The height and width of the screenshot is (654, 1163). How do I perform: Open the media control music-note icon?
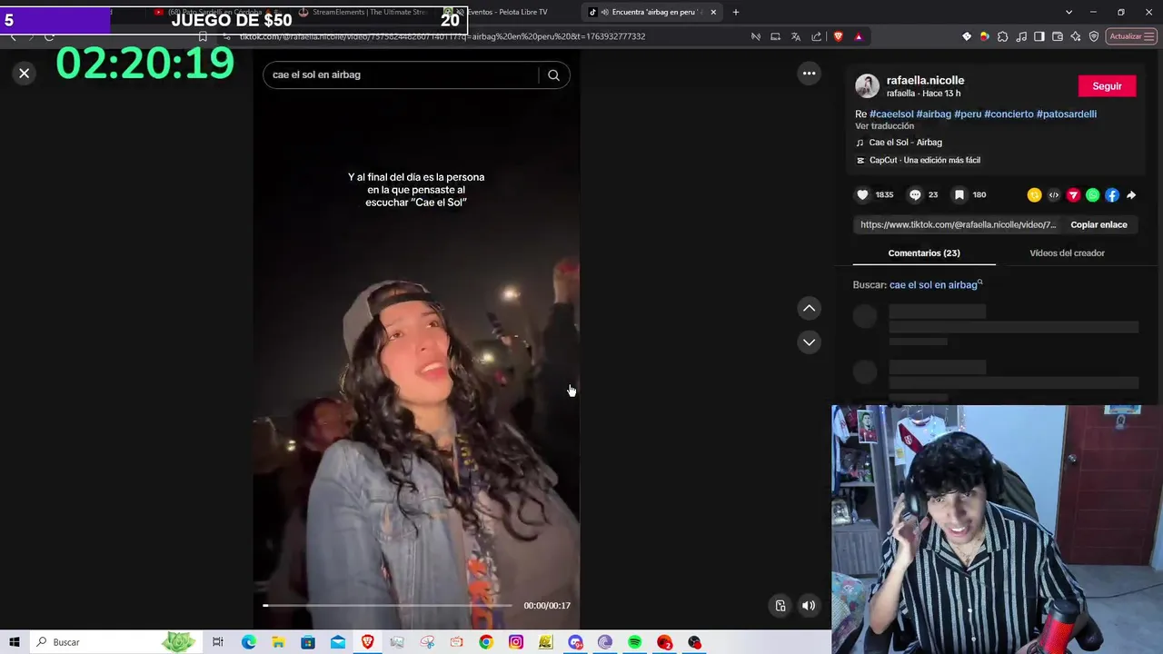(1021, 36)
